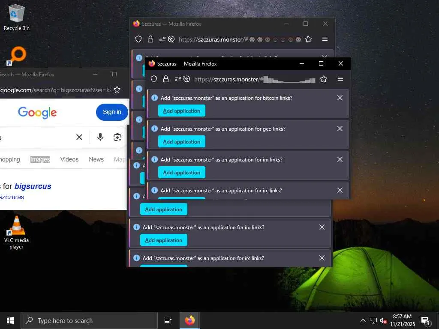Start Google voice search microphone
Screen dimensions: 439x329
tap(100, 137)
